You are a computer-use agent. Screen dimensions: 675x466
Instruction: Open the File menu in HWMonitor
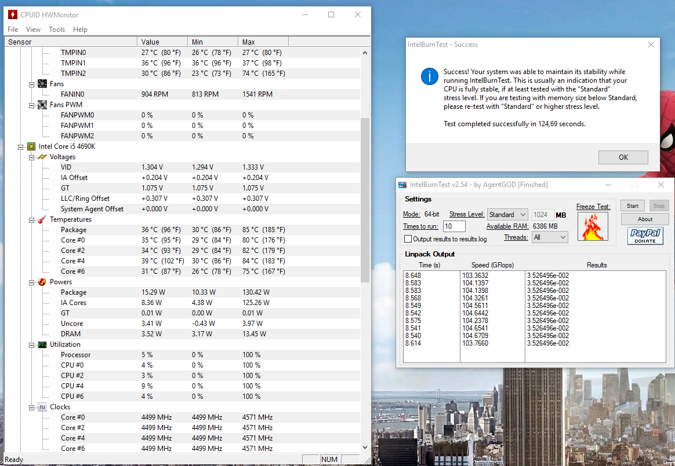click(13, 29)
